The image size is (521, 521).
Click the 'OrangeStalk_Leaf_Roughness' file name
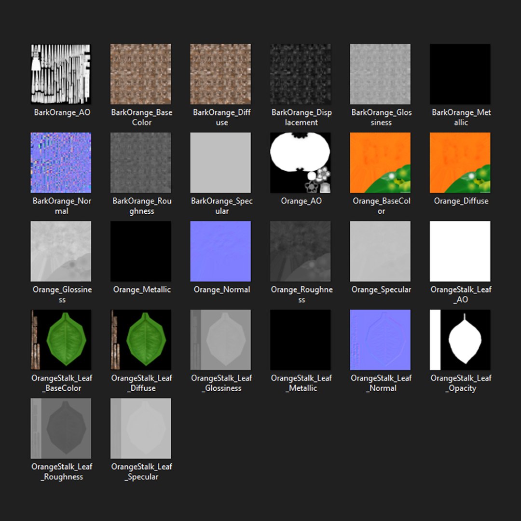62,471
